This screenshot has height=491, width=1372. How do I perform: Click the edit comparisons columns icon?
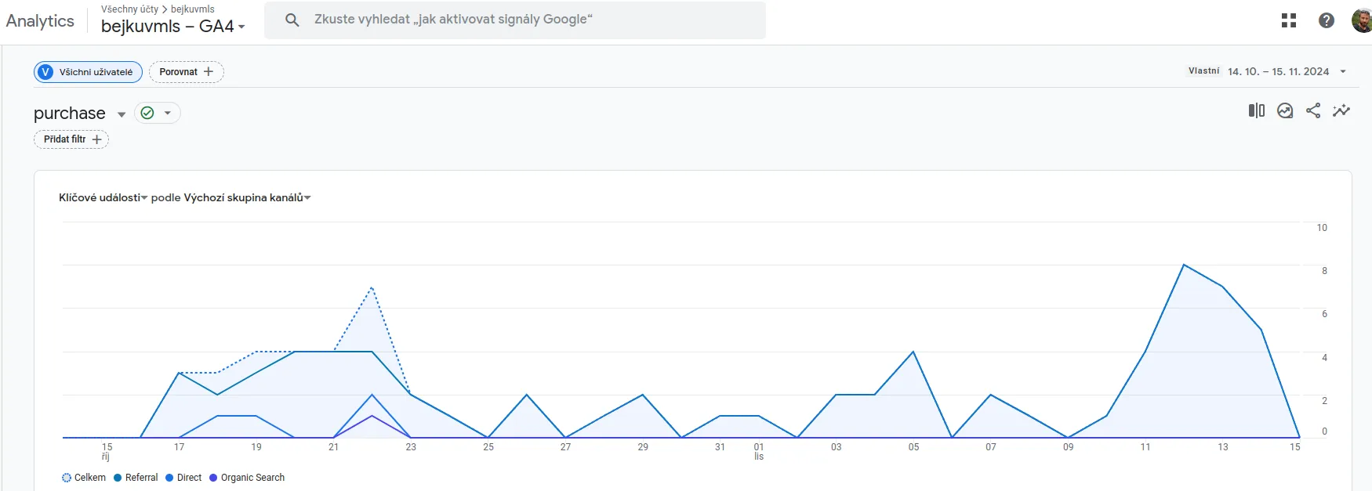1257,111
